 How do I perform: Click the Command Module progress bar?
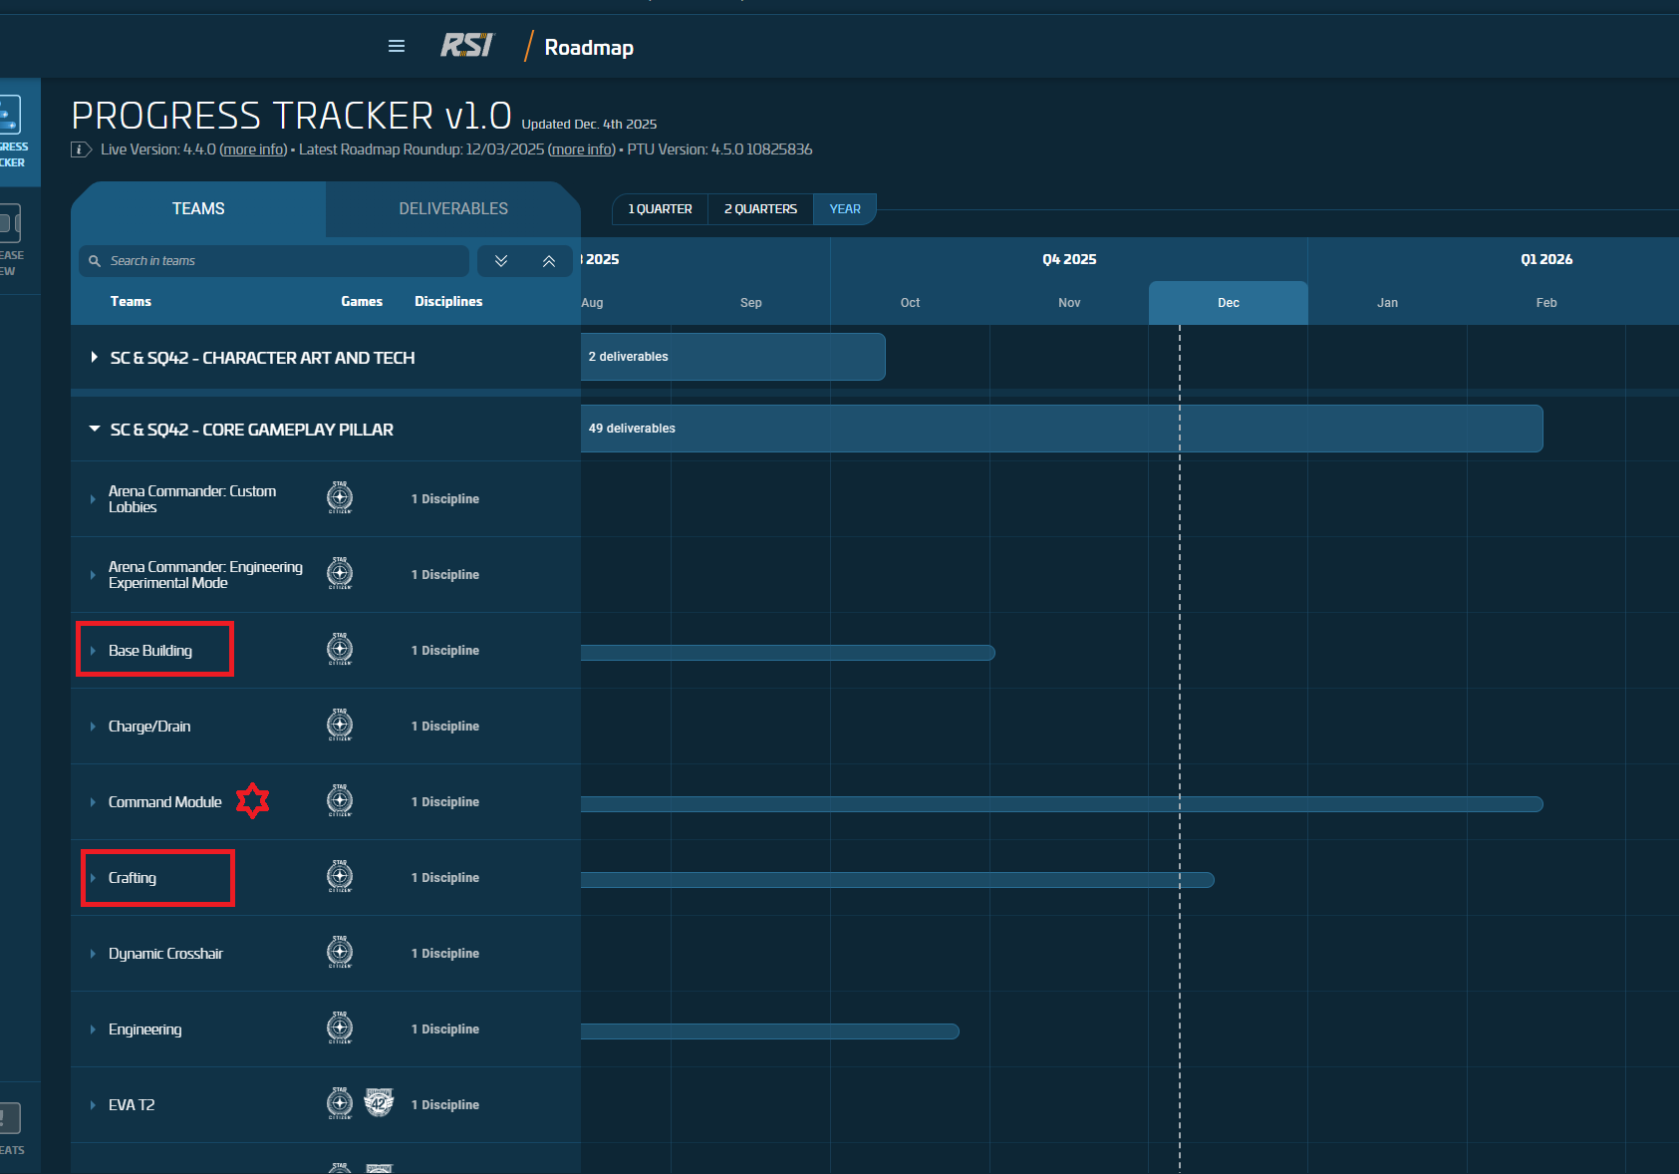[1061, 804]
